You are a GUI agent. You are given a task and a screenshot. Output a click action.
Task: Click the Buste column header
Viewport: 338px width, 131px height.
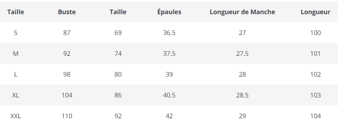coord(67,12)
